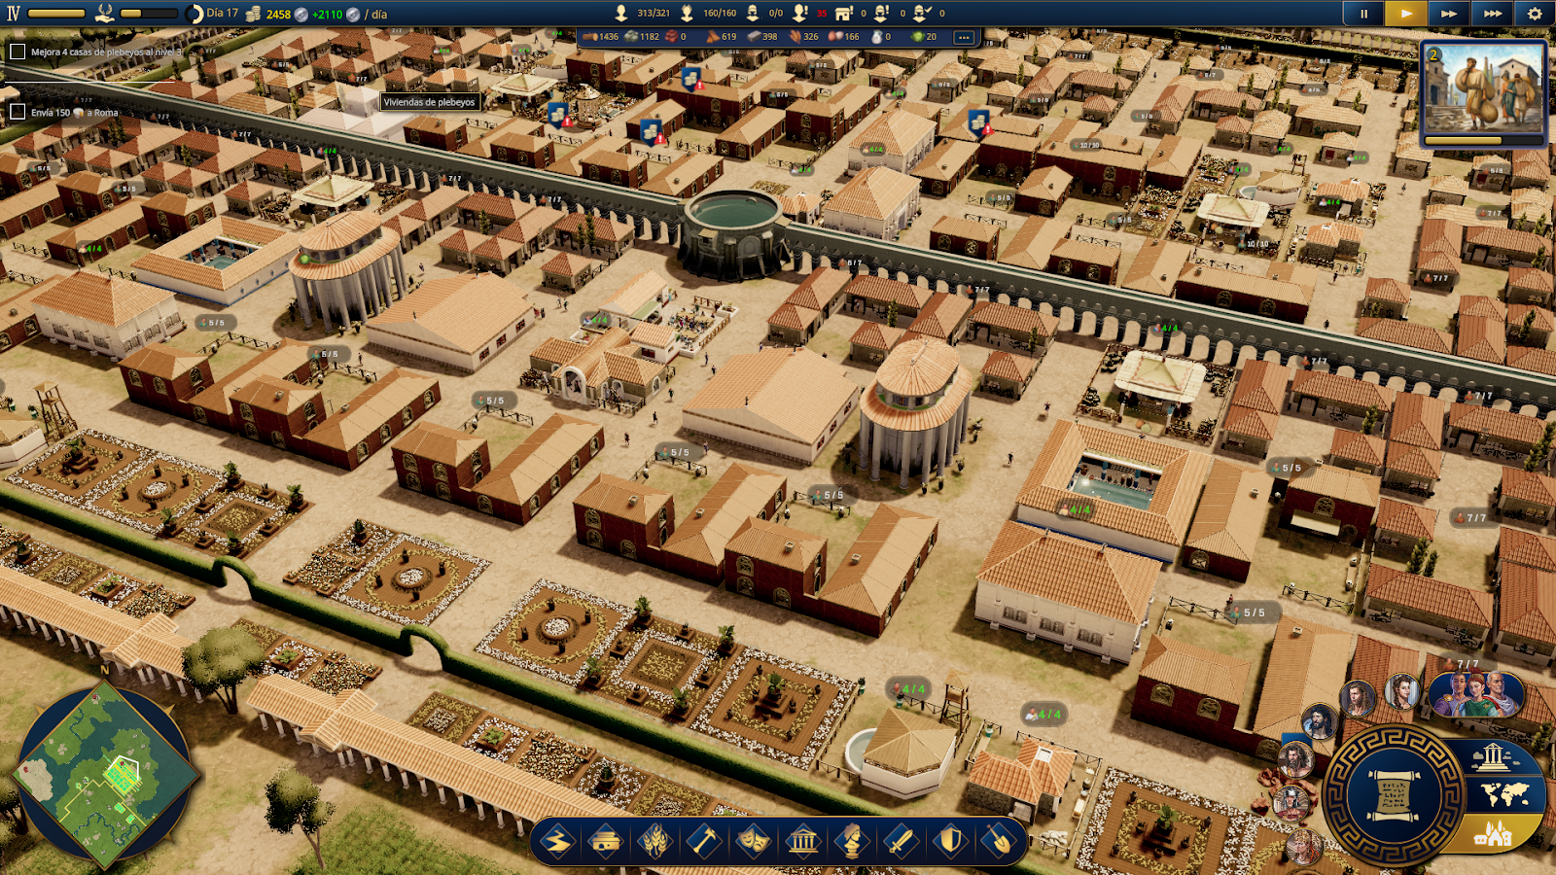Viewport: 1556px width, 875px height.
Task: Expand resources list with three-dots button
Action: point(964,37)
